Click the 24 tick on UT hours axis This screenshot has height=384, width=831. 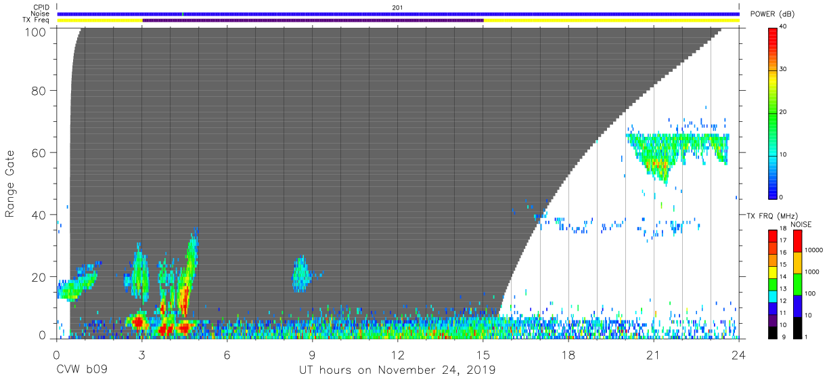739,354
